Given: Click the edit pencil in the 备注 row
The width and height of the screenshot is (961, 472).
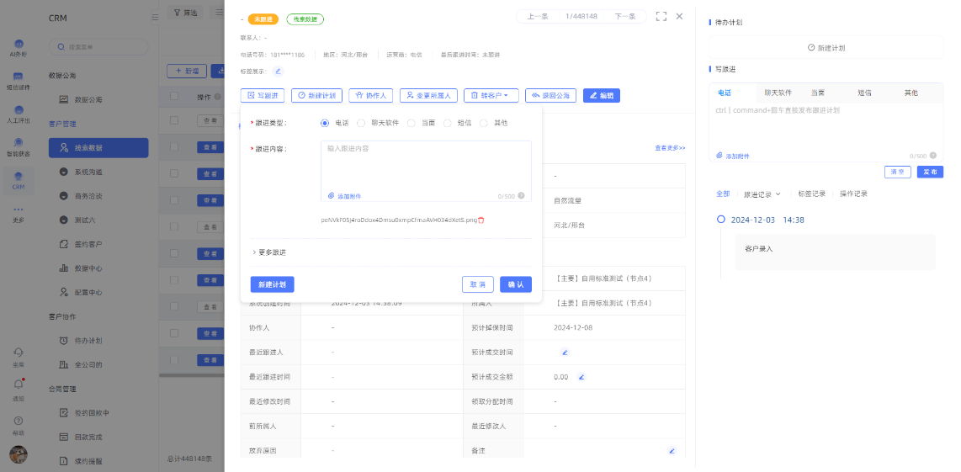Looking at the screenshot, I should [672, 451].
